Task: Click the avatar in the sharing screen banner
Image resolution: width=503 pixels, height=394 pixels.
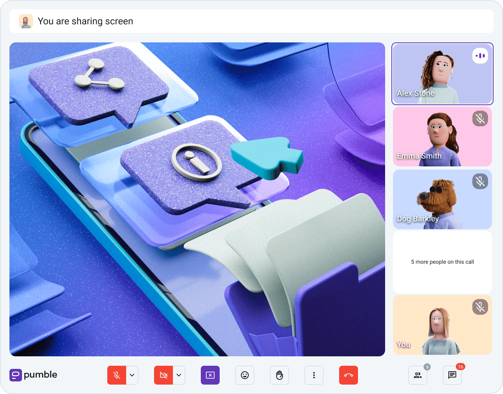Action: point(26,21)
